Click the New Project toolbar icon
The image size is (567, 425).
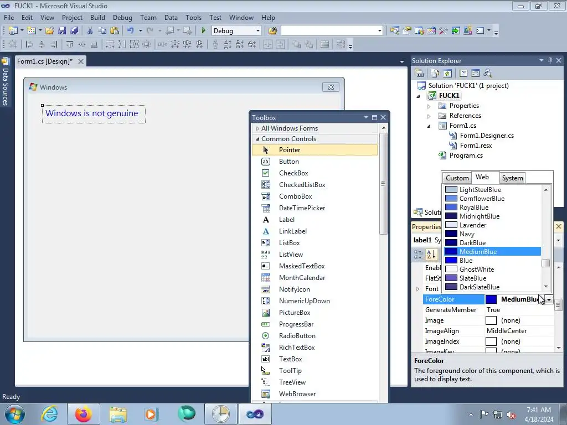[x=13, y=31]
